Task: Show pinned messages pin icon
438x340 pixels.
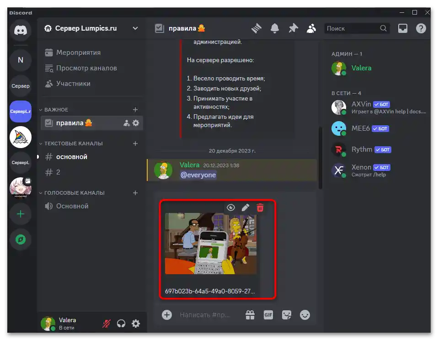Action: coord(293,28)
